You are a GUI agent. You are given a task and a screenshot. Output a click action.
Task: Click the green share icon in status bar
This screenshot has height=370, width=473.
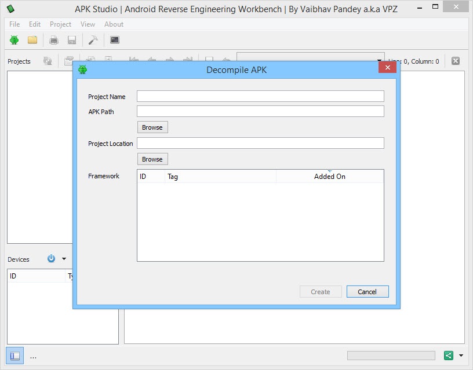pyautogui.click(x=448, y=356)
